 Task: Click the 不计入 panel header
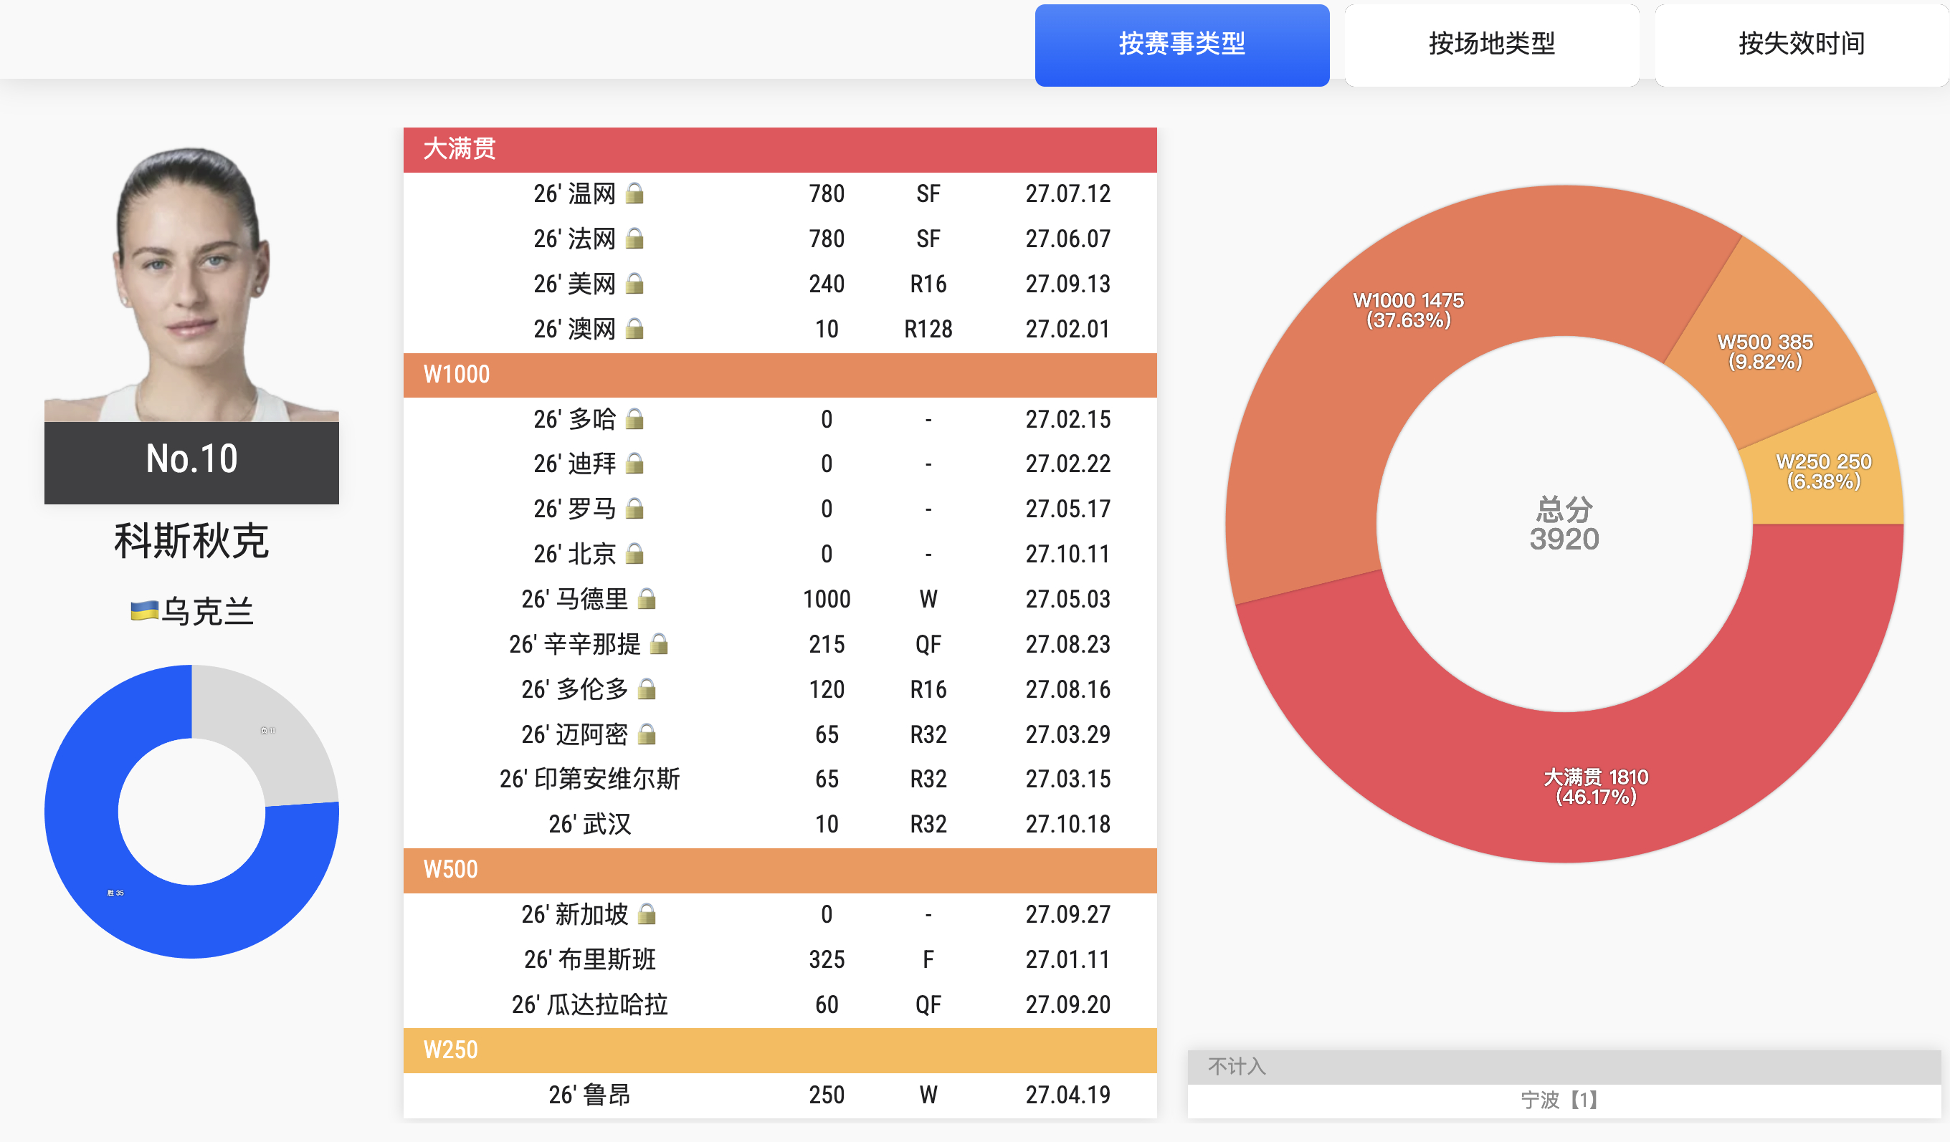[x=1564, y=1067]
